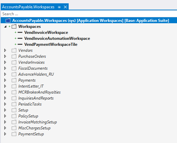Select VendInvoiceAutomationWorkspace item
The image size is (177, 143).
(x=57, y=38)
